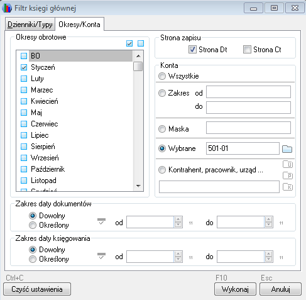This screenshot has height=300, width=306.
Task: Select Dowolny for booking date range
Action: [x=33, y=250]
